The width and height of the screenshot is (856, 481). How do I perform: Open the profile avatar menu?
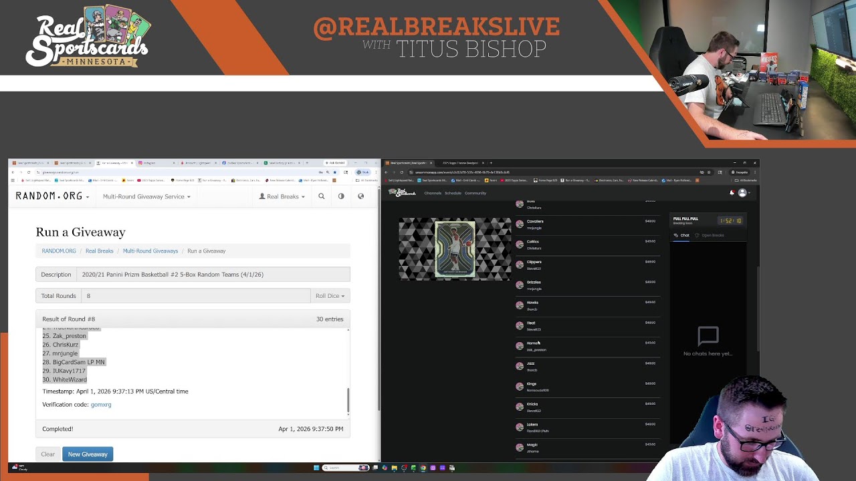(742, 193)
